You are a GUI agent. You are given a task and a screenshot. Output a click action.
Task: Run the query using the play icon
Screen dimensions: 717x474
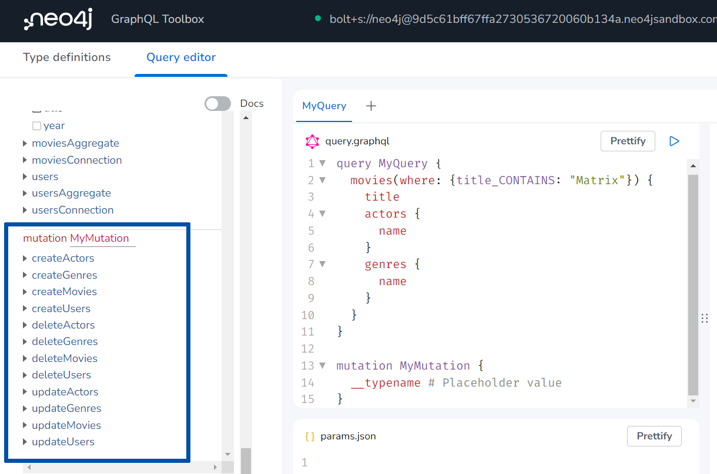pos(674,141)
